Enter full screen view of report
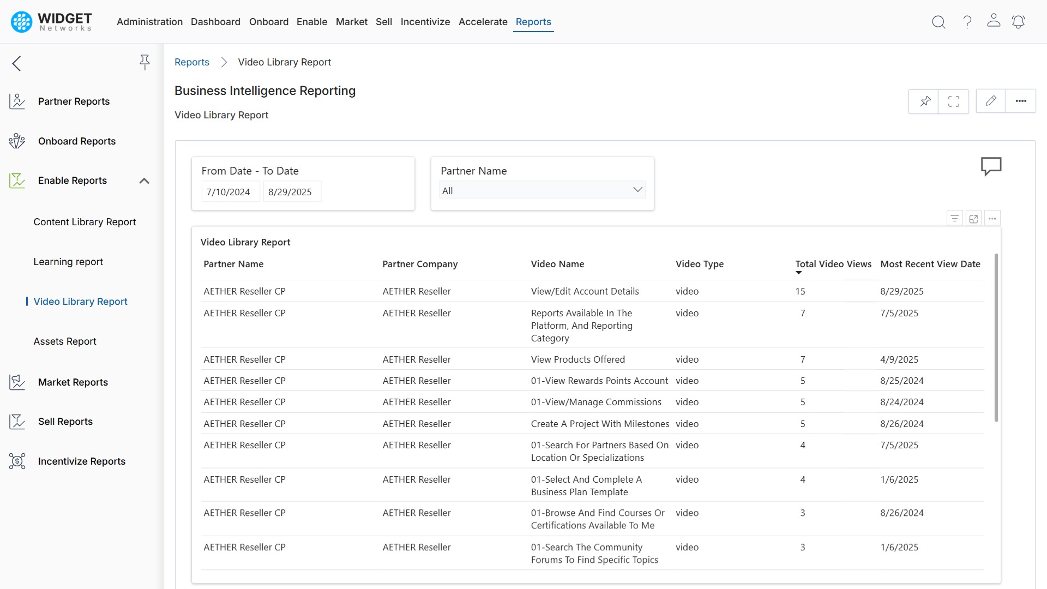 tap(954, 101)
